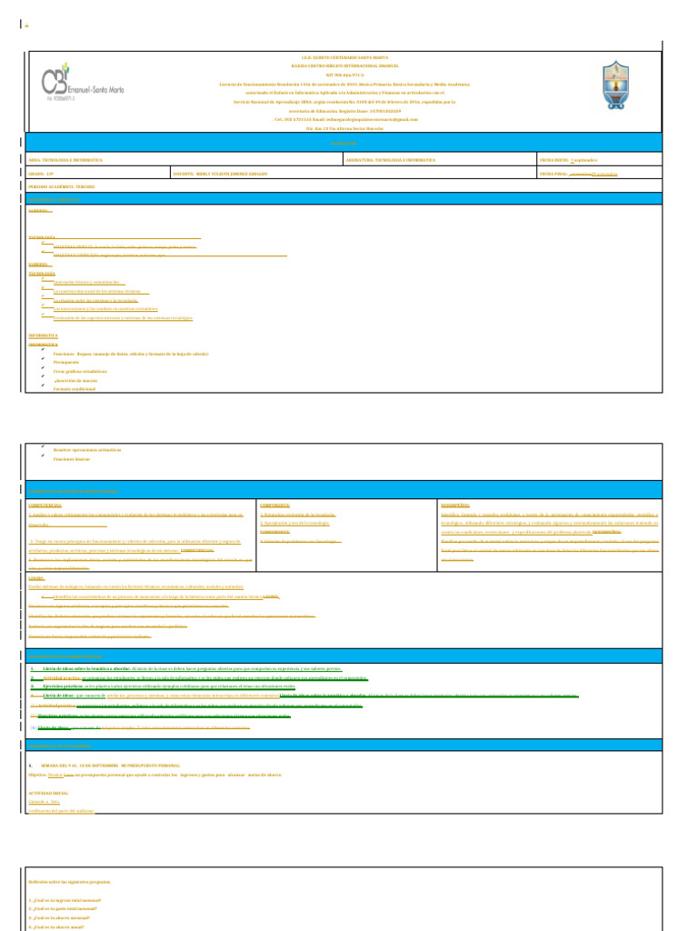
Task: Click the FECHA INICIO cell
Action: pyautogui.click(x=599, y=160)
